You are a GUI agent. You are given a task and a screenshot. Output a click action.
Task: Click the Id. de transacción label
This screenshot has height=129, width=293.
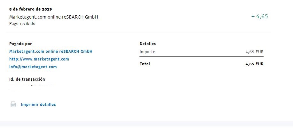coord(27,79)
